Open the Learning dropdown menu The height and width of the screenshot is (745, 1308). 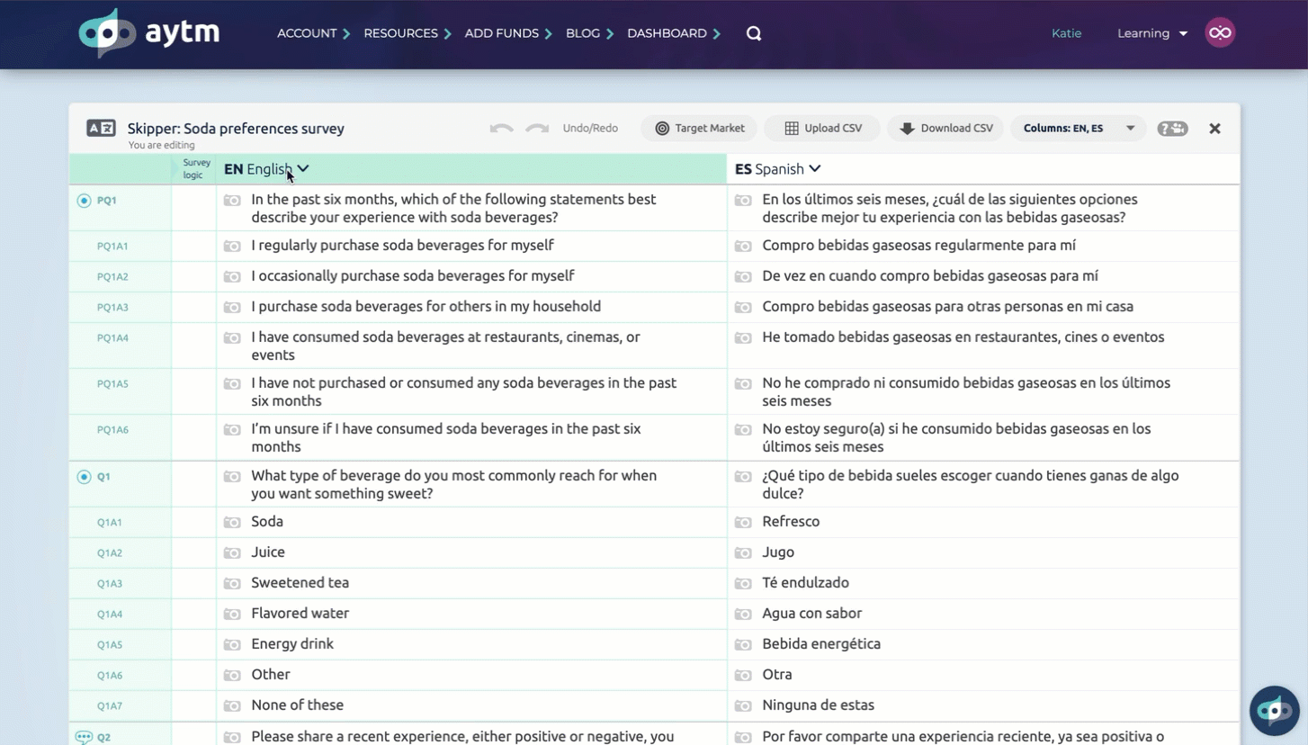(1151, 33)
